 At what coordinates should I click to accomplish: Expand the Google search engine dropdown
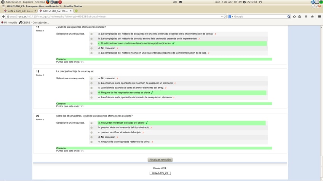click(x=230, y=17)
